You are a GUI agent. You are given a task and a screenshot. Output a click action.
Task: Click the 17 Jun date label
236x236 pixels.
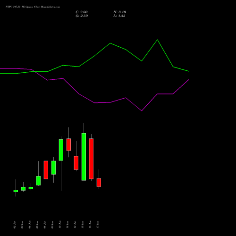(98, 225)
